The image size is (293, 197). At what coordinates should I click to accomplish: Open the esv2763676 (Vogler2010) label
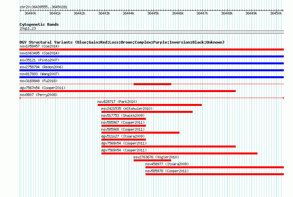[156, 157]
